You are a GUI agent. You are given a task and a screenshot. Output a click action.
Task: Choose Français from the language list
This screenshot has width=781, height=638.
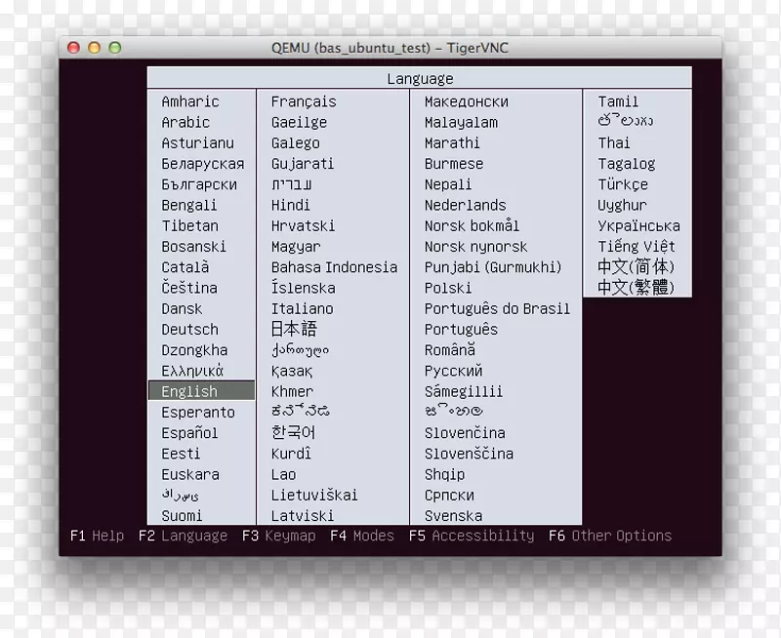tap(304, 100)
